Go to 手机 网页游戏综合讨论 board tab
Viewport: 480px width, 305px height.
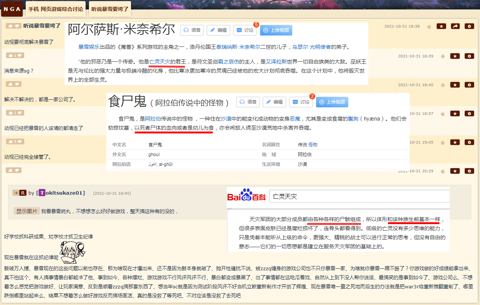pos(55,9)
